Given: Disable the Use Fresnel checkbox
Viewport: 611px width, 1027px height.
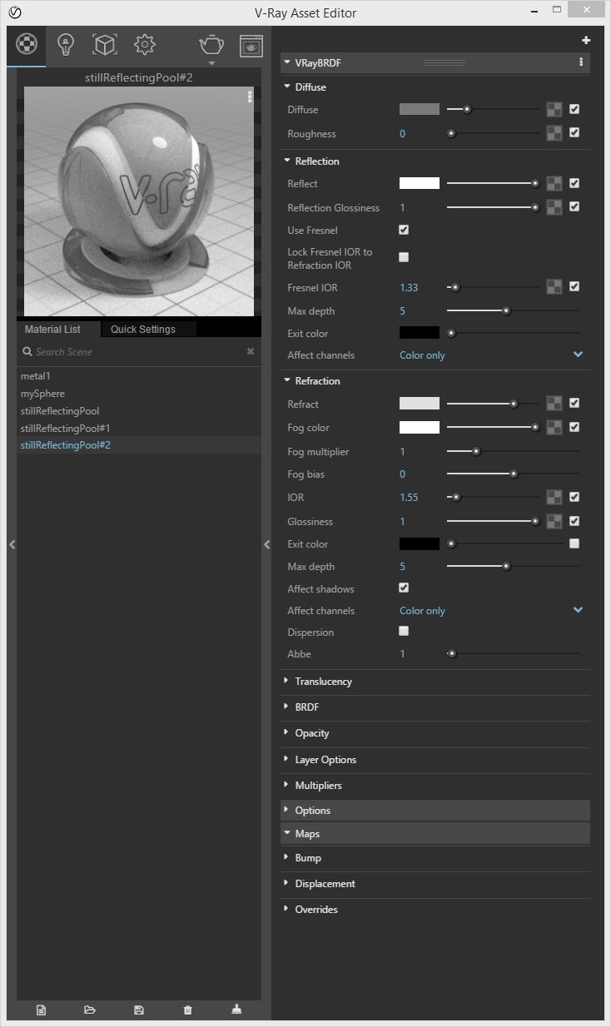Looking at the screenshot, I should [404, 230].
